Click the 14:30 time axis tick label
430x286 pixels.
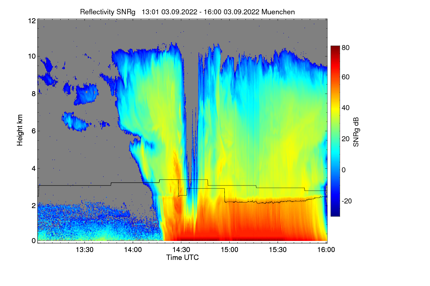tap(181, 250)
